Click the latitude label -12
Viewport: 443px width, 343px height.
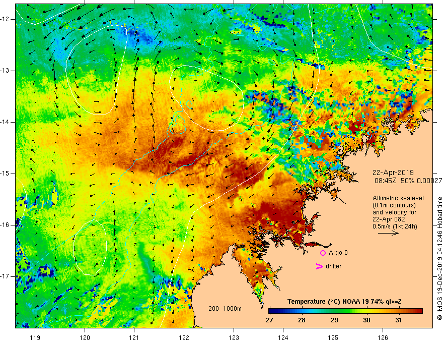(5, 19)
